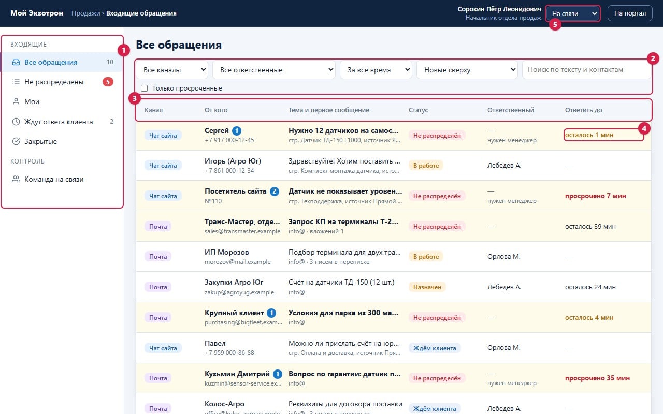
Task: Click the Ответственный column header
Action: point(511,110)
